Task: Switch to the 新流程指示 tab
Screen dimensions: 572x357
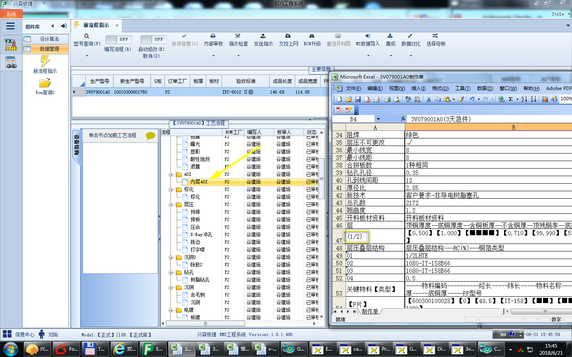Action: coord(96,25)
